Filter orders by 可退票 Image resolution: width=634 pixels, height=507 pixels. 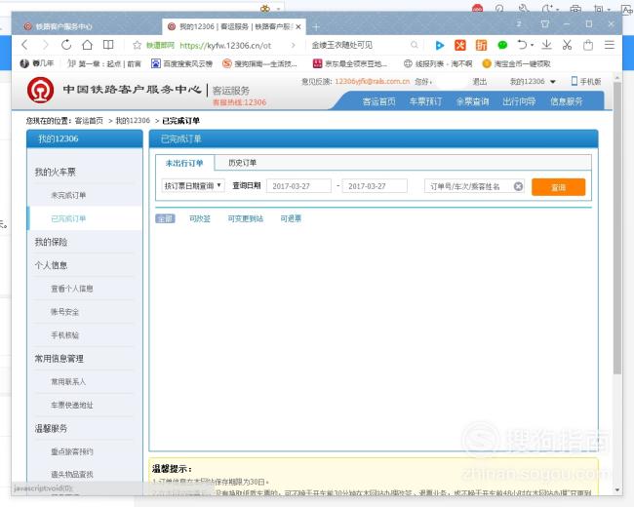291,218
